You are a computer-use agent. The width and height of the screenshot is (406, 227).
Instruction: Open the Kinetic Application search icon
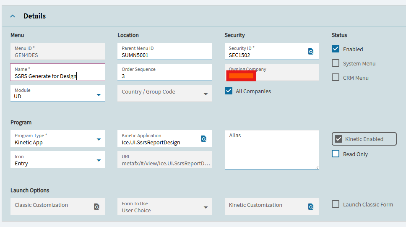(x=203, y=139)
